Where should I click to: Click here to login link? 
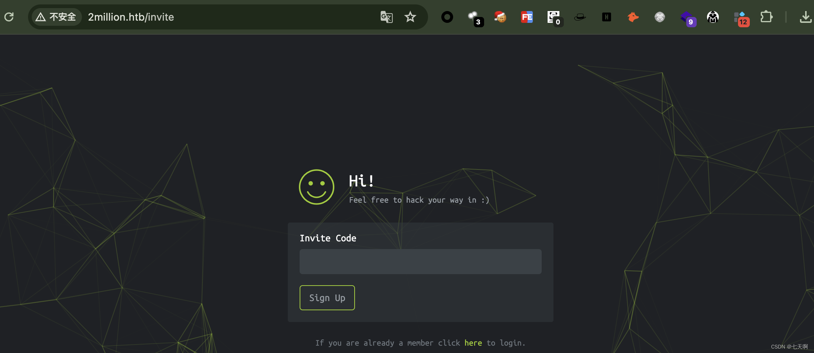473,343
